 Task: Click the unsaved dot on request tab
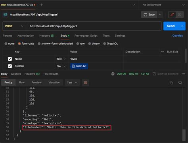tap(35, 5)
